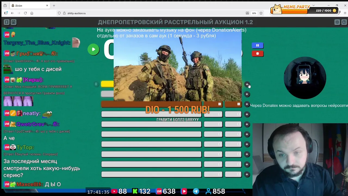The height and width of the screenshot is (196, 348).
Task: Click second amount field in row below brown row
Action: tap(233, 114)
